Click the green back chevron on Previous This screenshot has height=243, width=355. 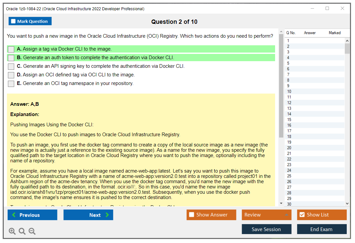(14, 215)
